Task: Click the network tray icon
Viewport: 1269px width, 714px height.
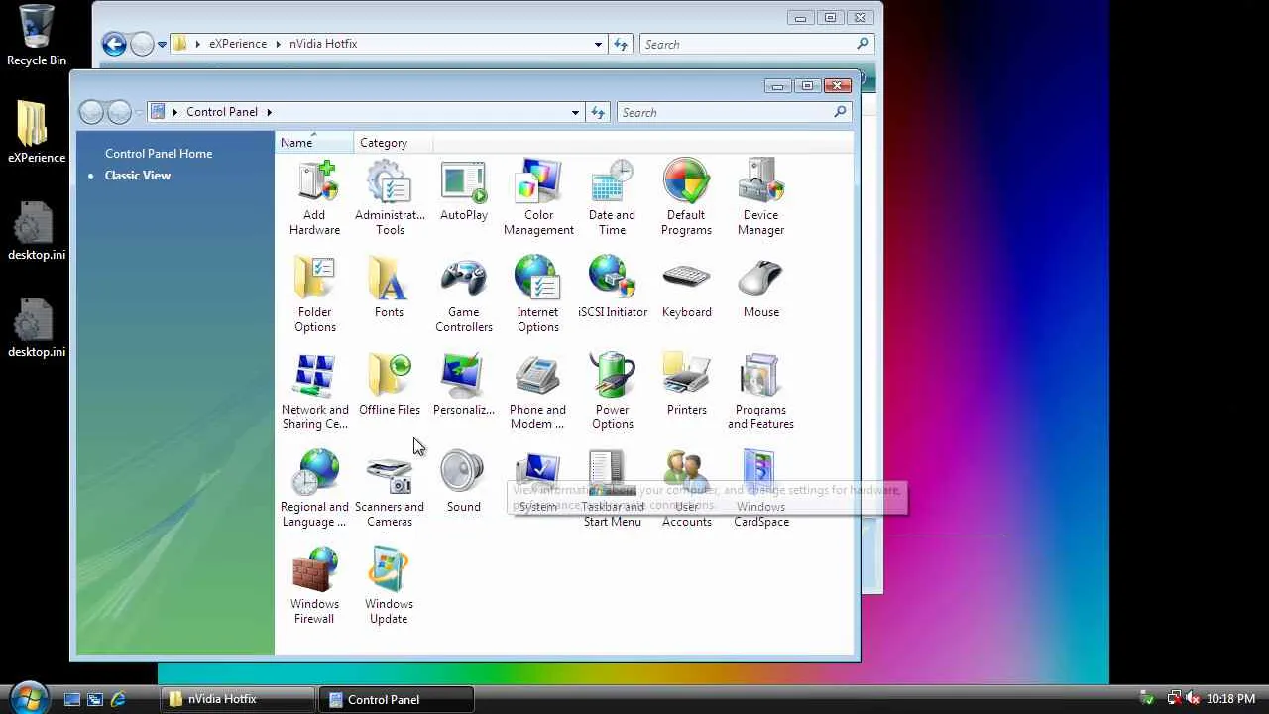Action: [x=1174, y=699]
